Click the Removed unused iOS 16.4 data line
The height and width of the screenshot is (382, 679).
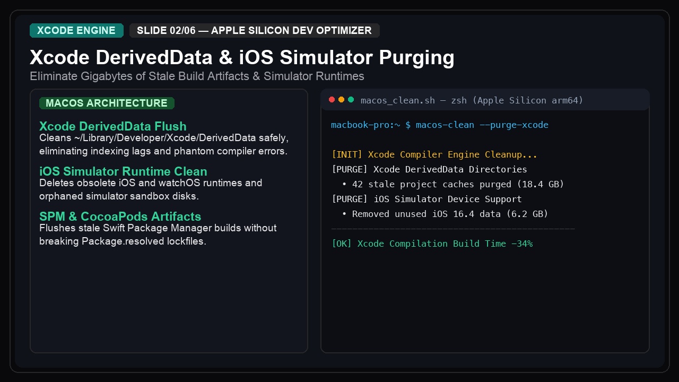point(445,214)
